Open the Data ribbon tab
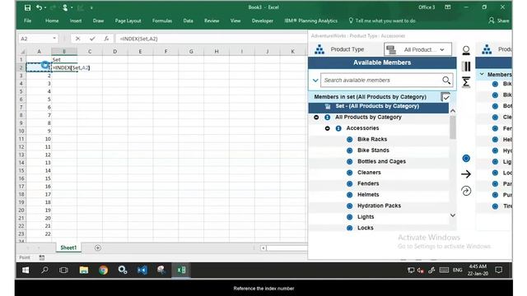Image resolution: width=527 pixels, height=296 pixels. point(189,21)
